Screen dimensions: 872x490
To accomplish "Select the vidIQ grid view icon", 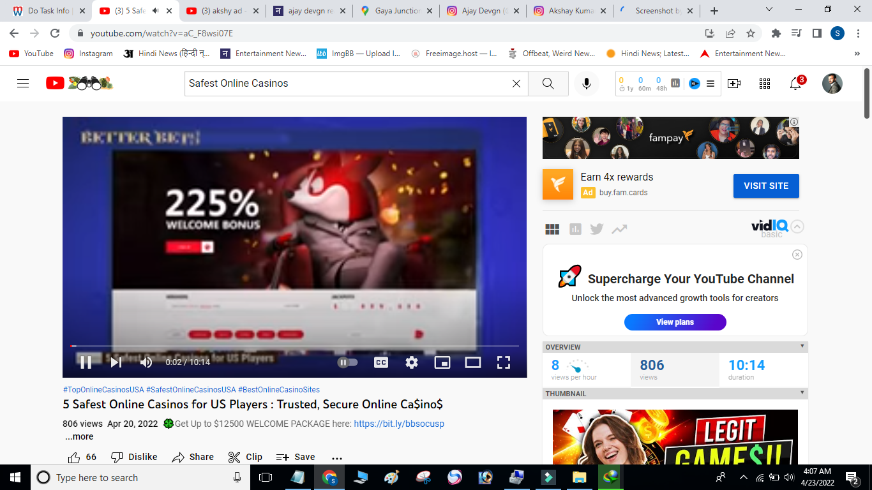I will [552, 230].
